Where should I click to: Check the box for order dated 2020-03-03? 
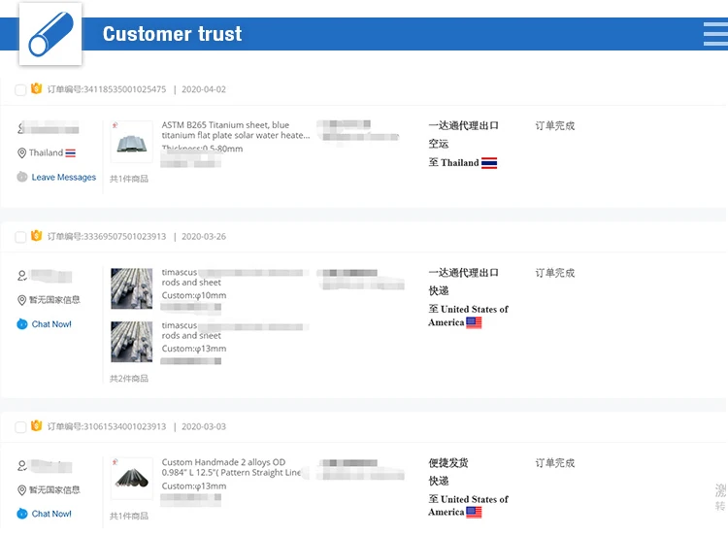tap(20, 427)
